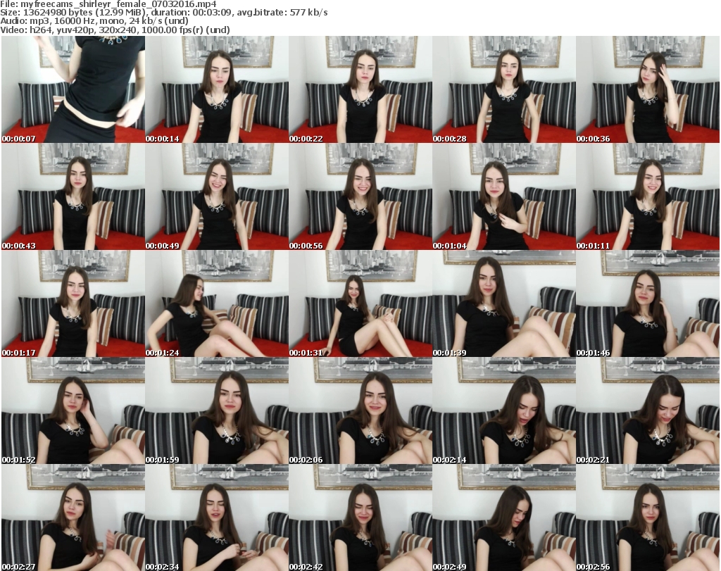Screen dimensions: 721x571
Task: Pick the last thumbnail at 00:02:56
Action: click(648, 517)
